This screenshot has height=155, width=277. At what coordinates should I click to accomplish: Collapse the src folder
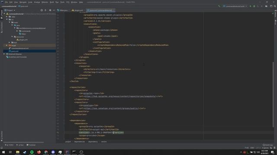pos(7,19)
